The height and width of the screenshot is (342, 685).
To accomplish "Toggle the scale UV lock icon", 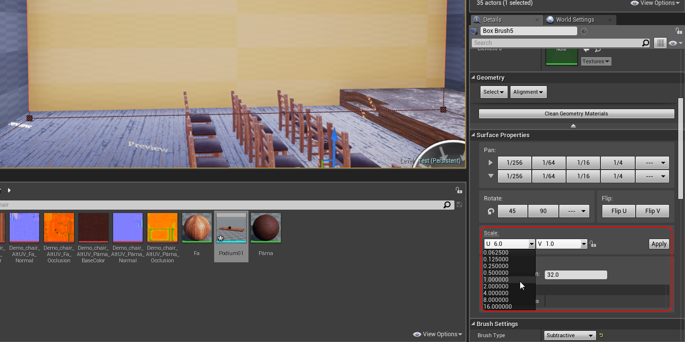I will [x=593, y=244].
